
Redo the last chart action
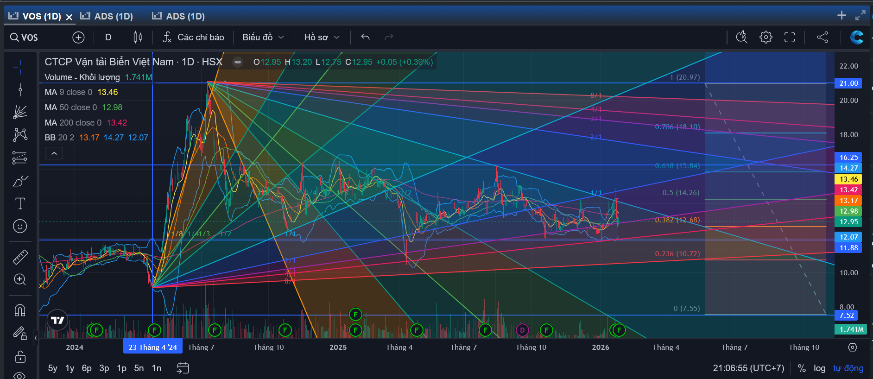[x=389, y=37]
